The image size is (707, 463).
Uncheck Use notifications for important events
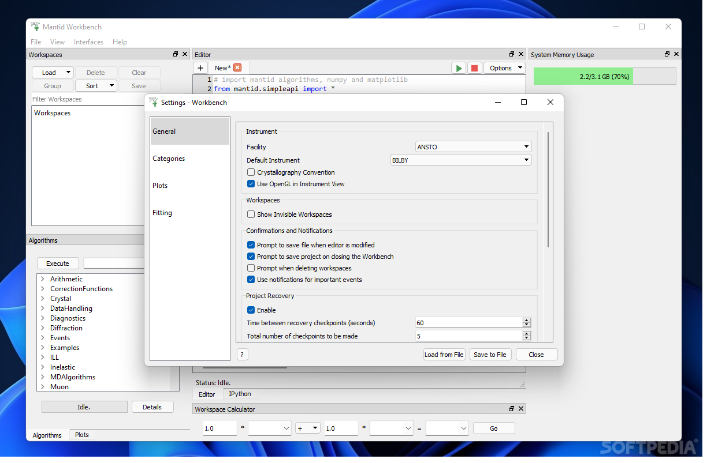(251, 280)
